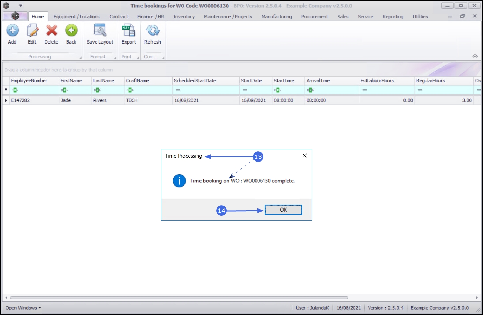Viewport: 483px width, 315px height.
Task: Click the scroll left arrow
Action: click(6, 298)
